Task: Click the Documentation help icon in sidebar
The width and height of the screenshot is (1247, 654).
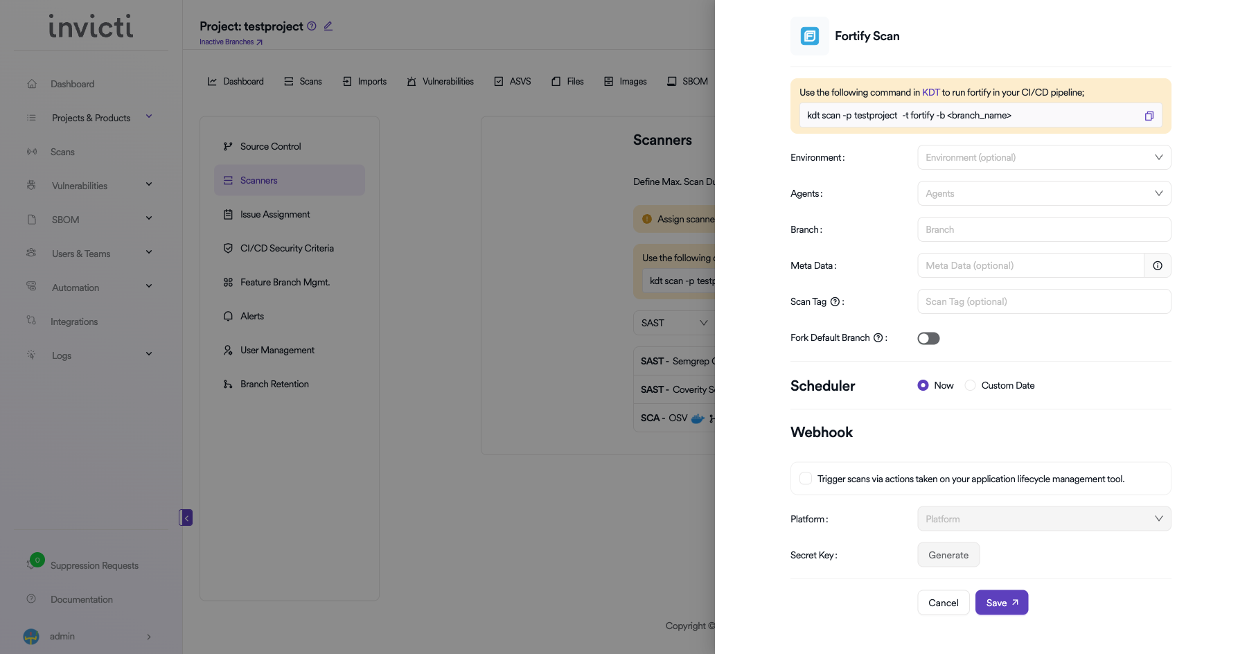Action: [x=31, y=599]
